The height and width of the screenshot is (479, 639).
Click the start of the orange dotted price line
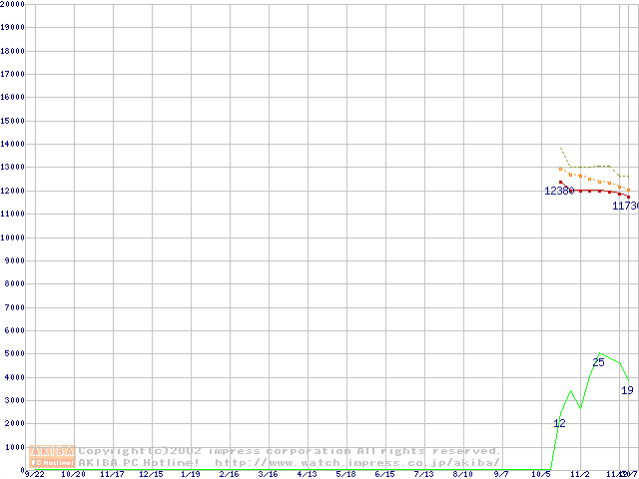pos(561,169)
